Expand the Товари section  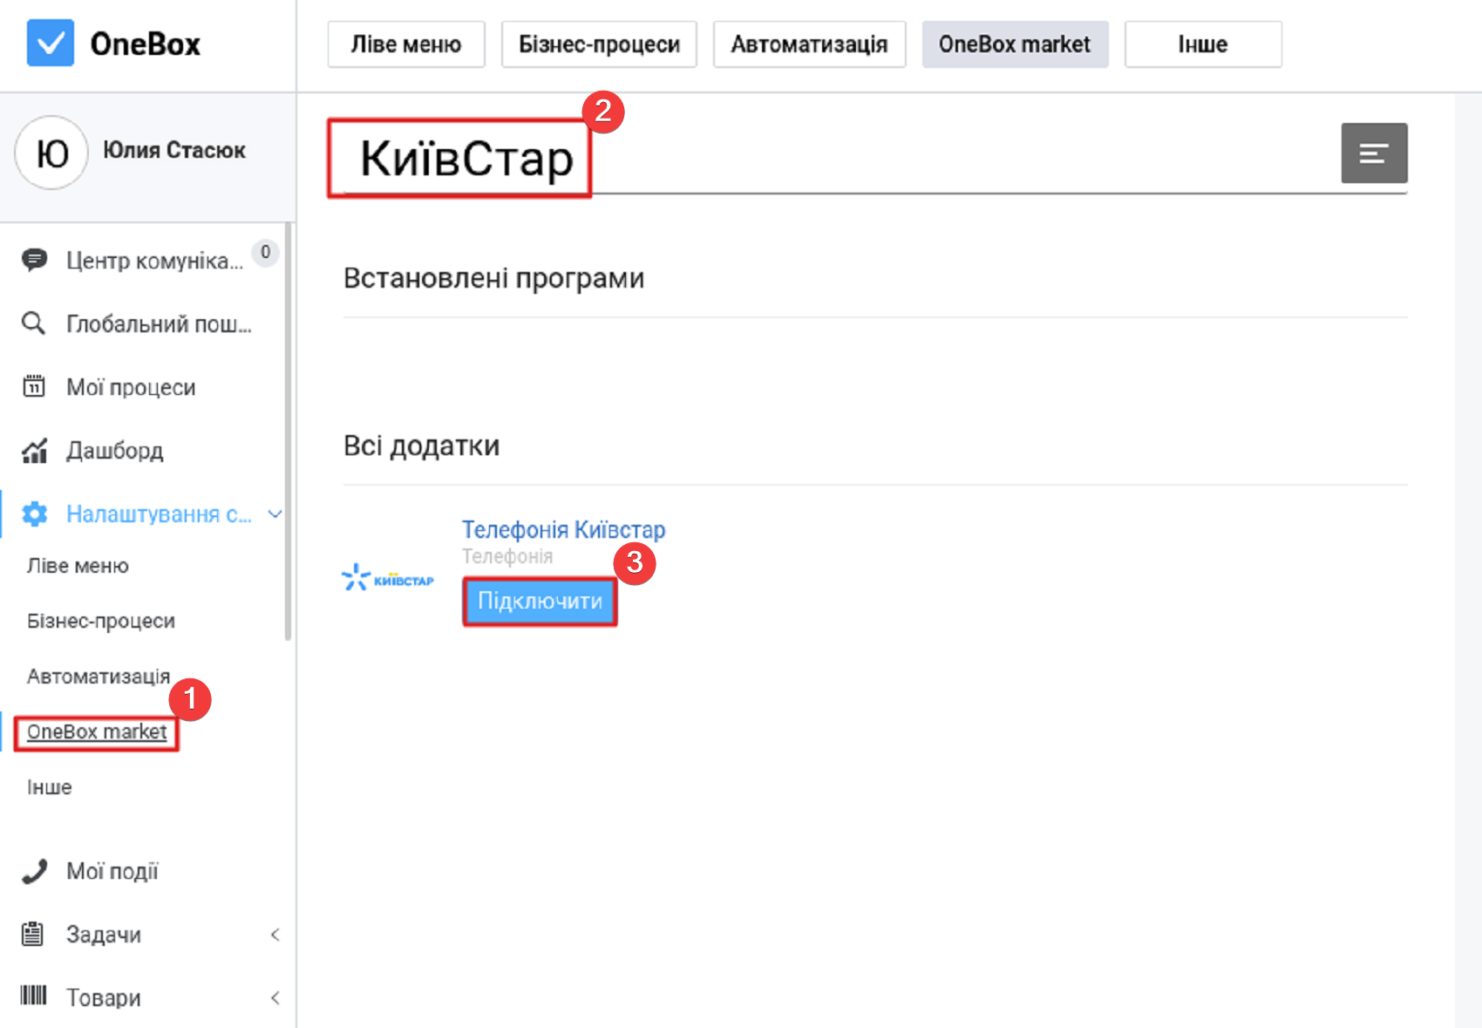275,997
